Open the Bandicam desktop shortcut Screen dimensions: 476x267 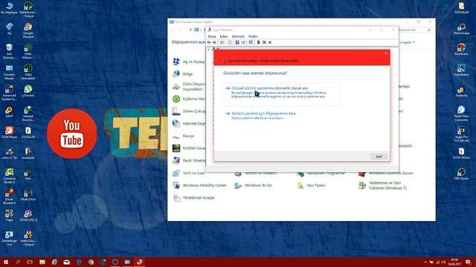[461, 50]
